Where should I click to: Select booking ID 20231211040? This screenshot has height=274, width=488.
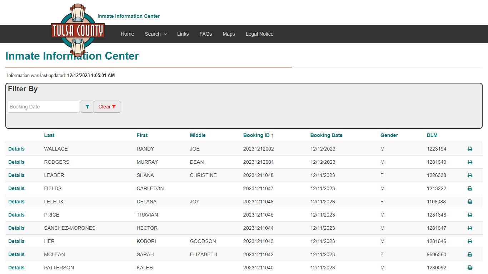[x=258, y=268]
